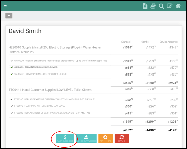Click HSD0502 PLUMBSPEC MILDRED SHUT-OFF DEVICE line

40,74
